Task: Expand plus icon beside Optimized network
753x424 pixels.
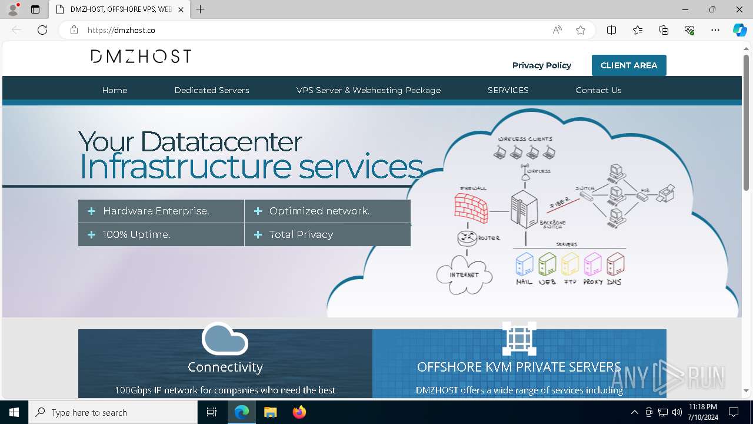Action: (x=258, y=211)
